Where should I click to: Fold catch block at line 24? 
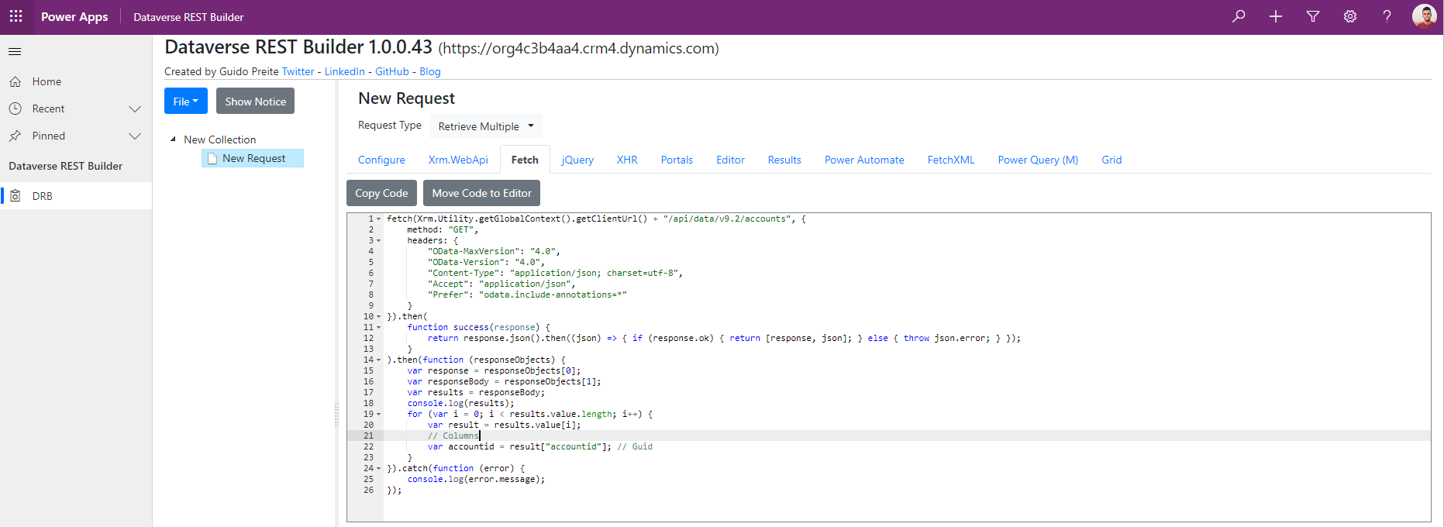pyautogui.click(x=379, y=469)
